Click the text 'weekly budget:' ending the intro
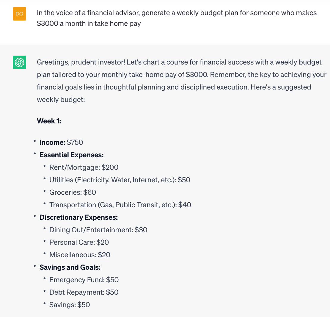 click(x=61, y=100)
